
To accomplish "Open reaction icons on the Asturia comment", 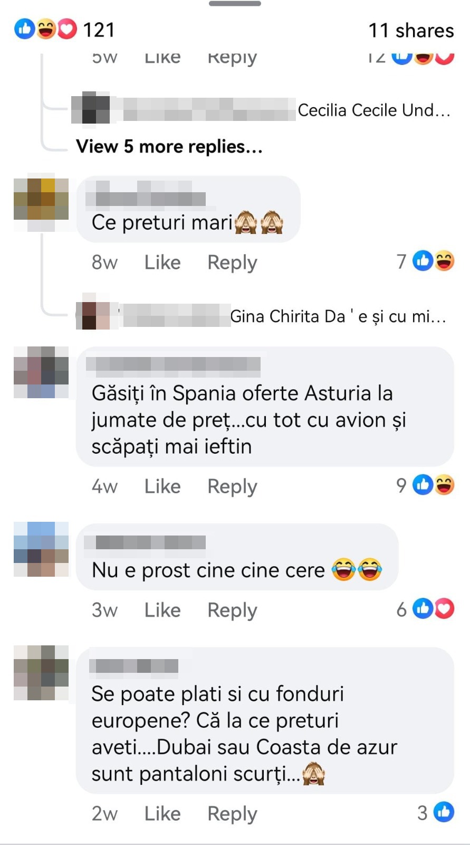I will (x=434, y=485).
